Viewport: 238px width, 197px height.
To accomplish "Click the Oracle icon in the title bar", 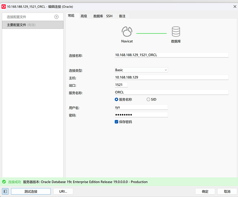I will tap(4, 7).
